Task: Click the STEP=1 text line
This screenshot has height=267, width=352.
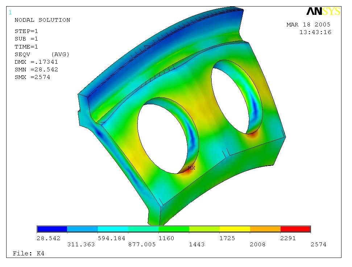Action: pos(26,31)
